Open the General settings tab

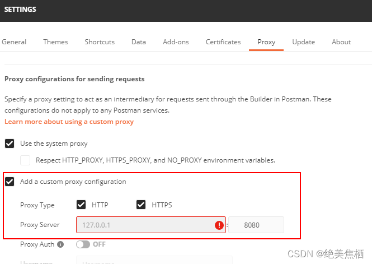pyautogui.click(x=14, y=42)
